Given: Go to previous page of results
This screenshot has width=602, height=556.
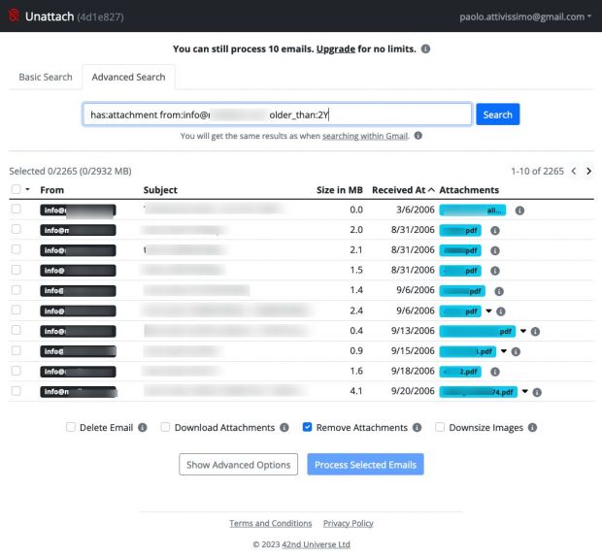Looking at the screenshot, I should coord(574,171).
